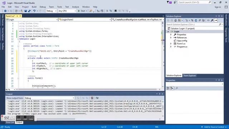
Task: Click the Collapse All icon in Solution Explorer
Action: click(200, 20)
